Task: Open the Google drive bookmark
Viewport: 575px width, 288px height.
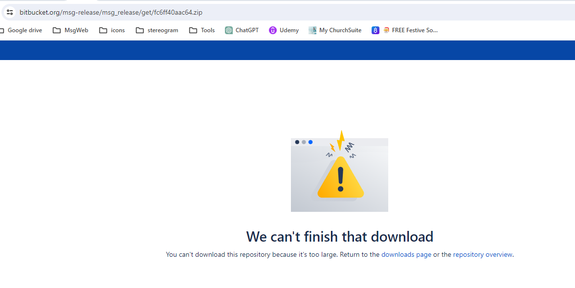Action: click(x=21, y=30)
